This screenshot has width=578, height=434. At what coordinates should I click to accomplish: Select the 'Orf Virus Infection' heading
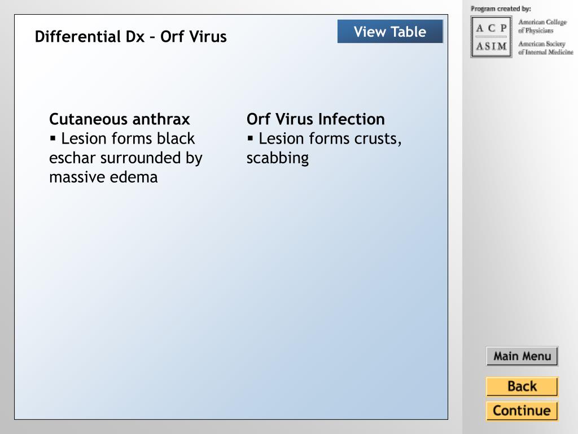pos(316,119)
